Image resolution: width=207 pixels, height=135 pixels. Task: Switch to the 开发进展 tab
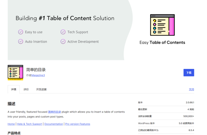pyautogui.click(x=41, y=89)
